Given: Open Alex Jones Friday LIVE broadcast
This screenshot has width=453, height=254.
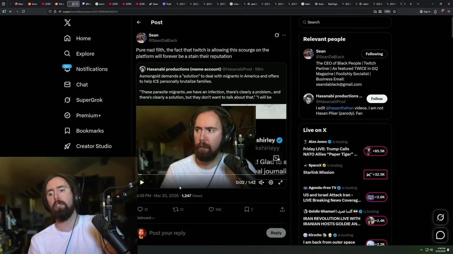Looking at the screenshot, I should [331, 151].
